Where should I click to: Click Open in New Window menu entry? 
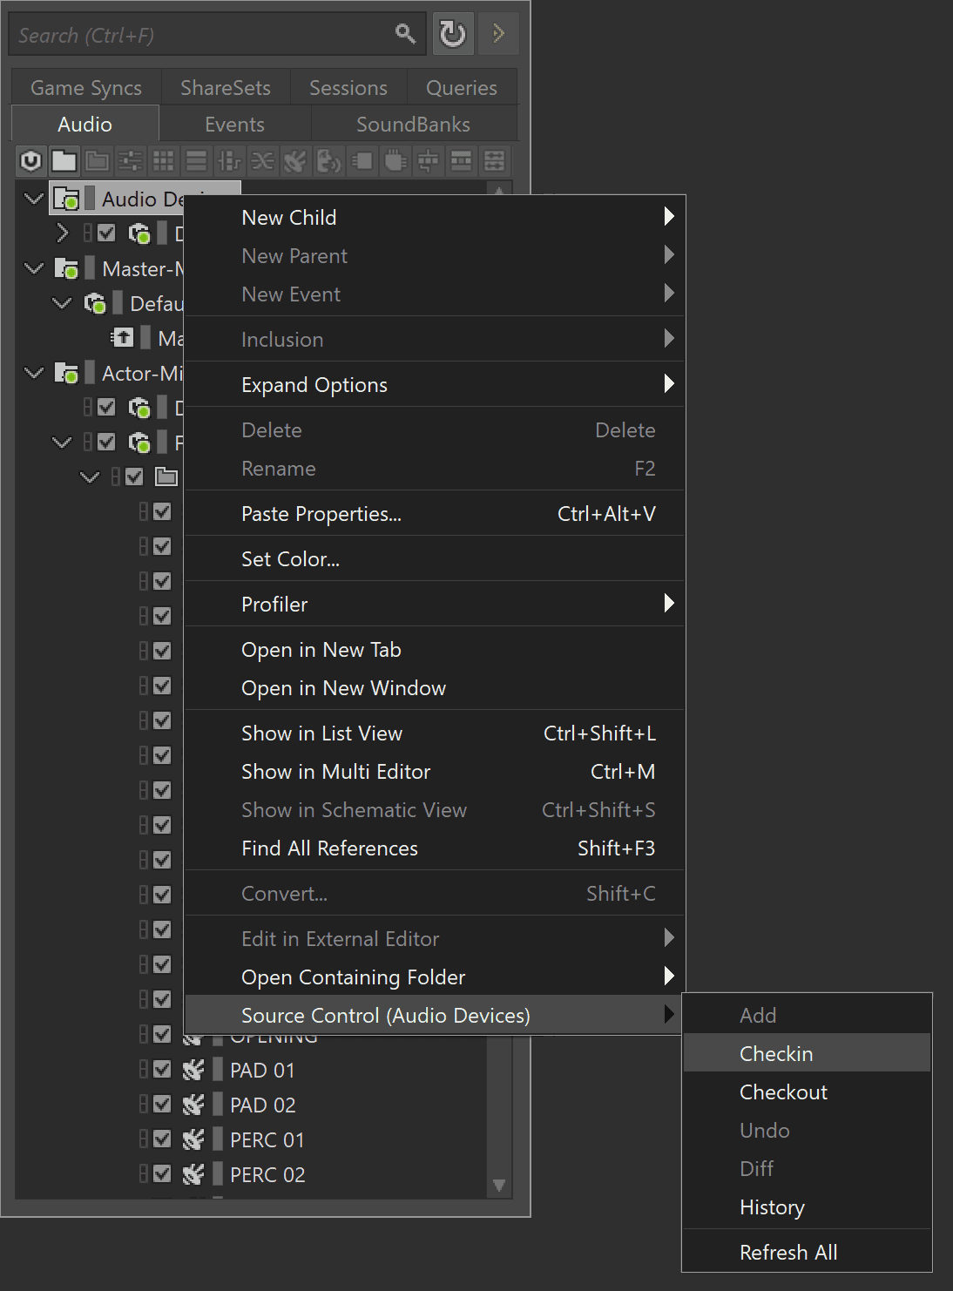click(x=343, y=688)
